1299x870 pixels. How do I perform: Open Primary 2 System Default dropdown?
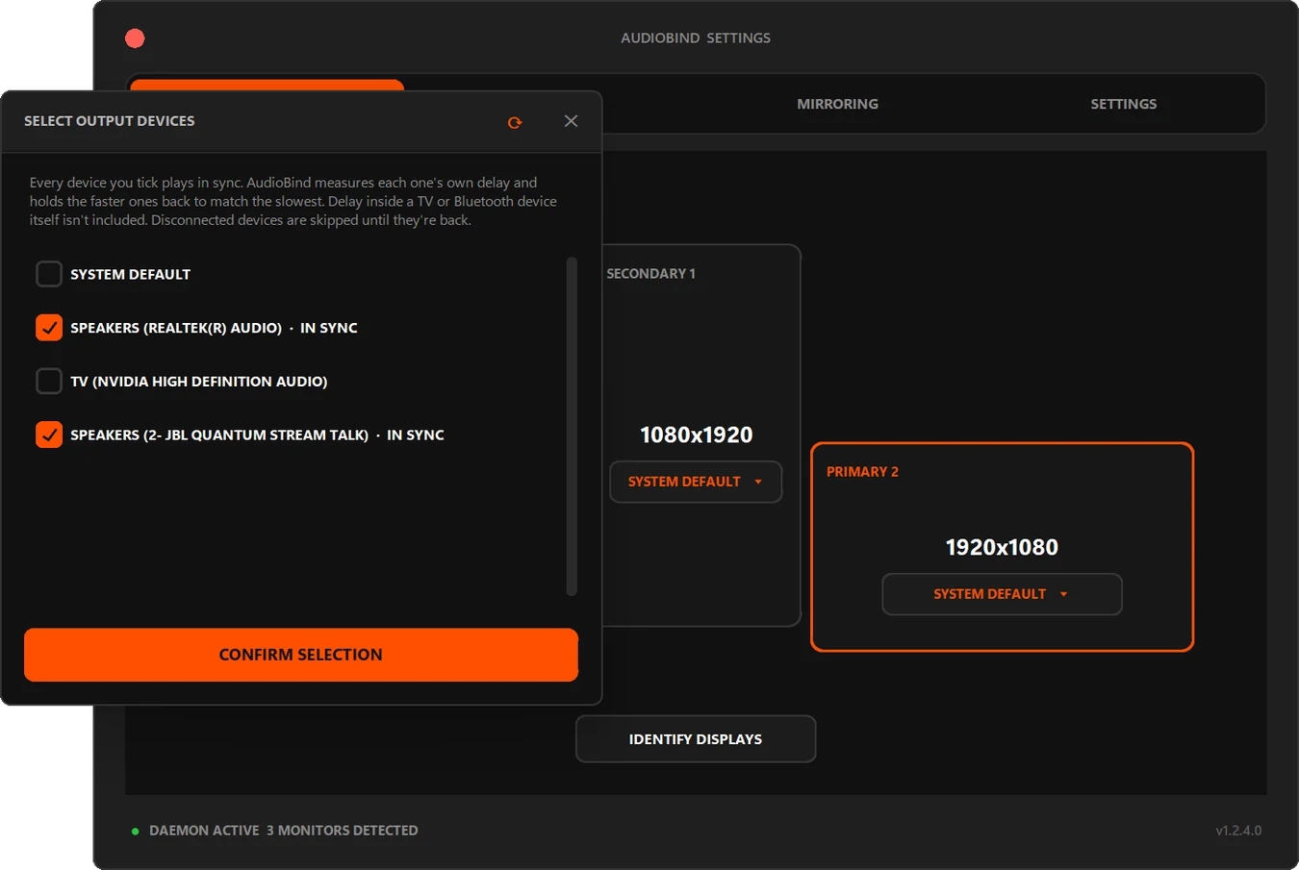pos(1002,594)
